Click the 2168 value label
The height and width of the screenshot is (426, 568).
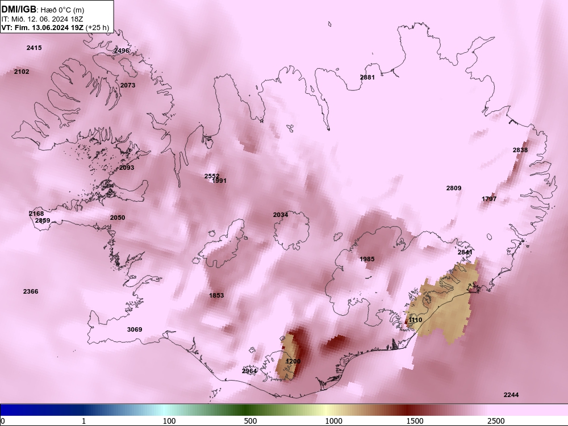[36, 214]
